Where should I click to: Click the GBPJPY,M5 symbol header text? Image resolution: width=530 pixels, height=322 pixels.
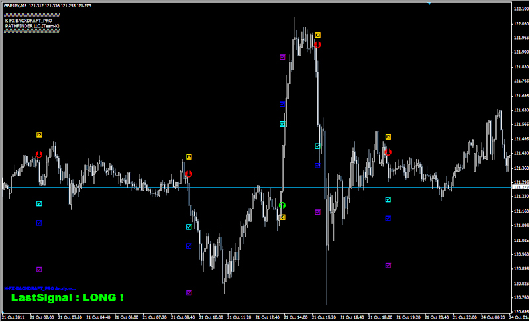coord(15,6)
